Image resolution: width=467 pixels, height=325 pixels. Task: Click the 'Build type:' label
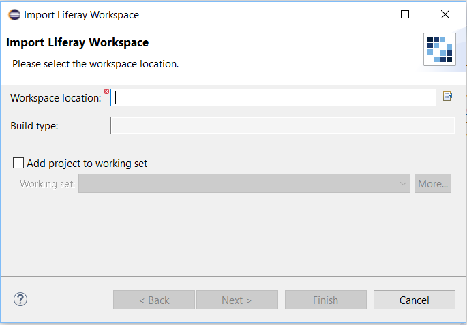coord(34,126)
